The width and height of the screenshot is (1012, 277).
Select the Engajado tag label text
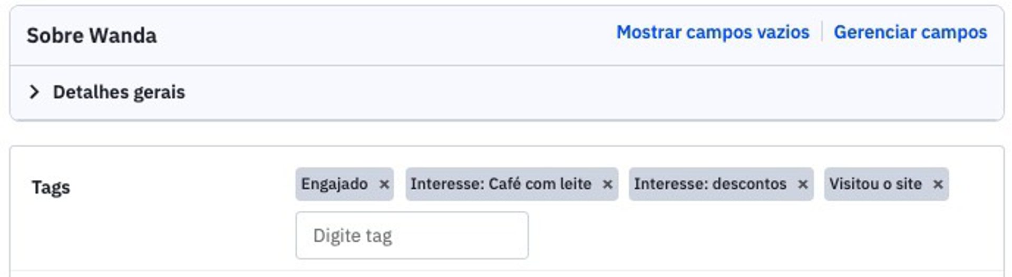(334, 184)
